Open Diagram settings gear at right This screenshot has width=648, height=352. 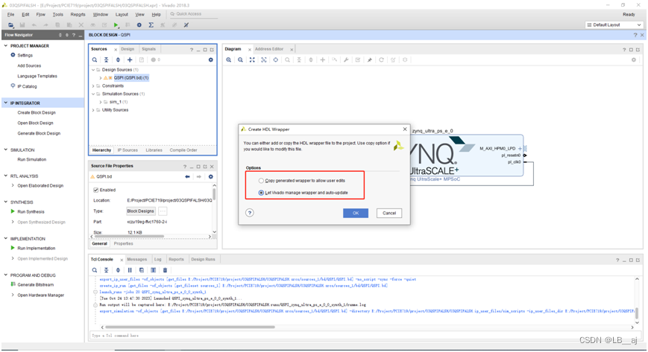pyautogui.click(x=634, y=60)
